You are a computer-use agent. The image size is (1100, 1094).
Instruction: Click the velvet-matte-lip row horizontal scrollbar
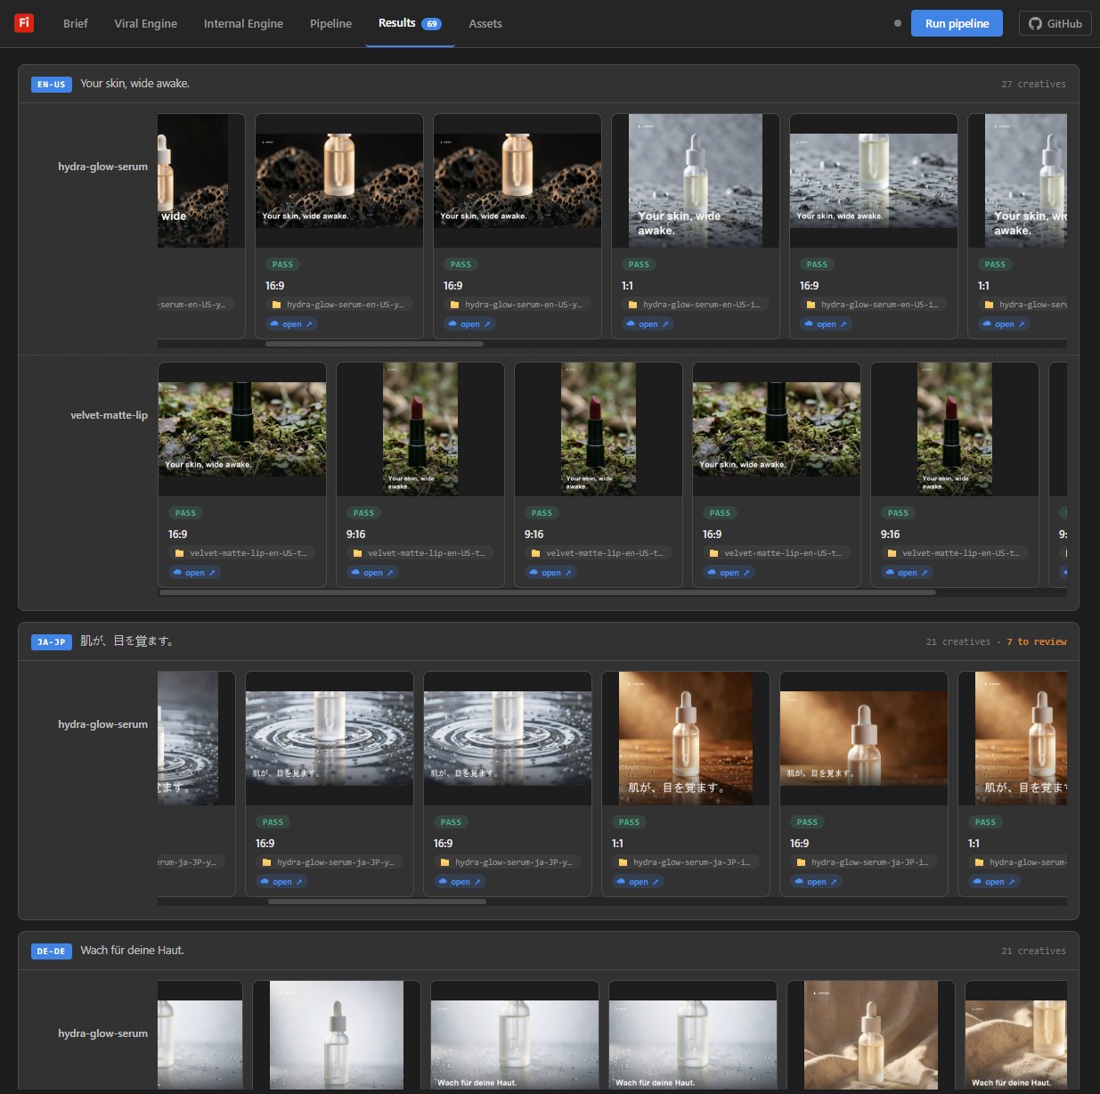(548, 592)
